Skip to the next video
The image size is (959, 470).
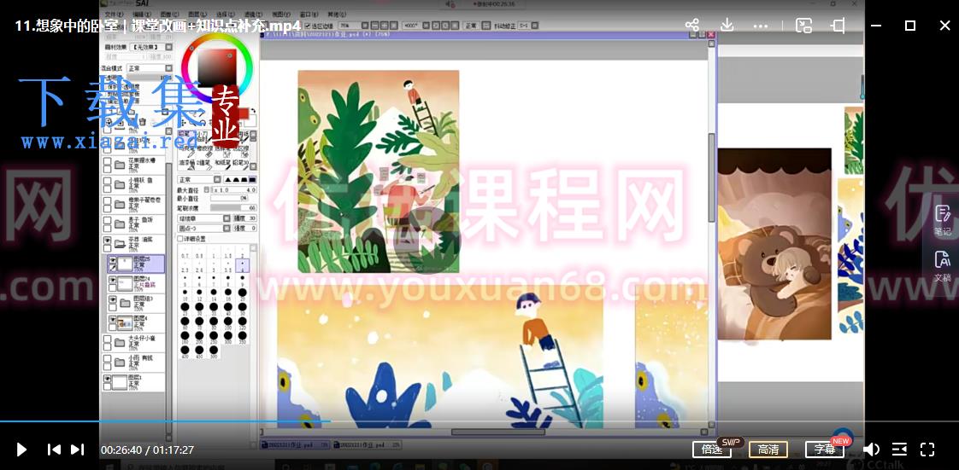[77, 450]
